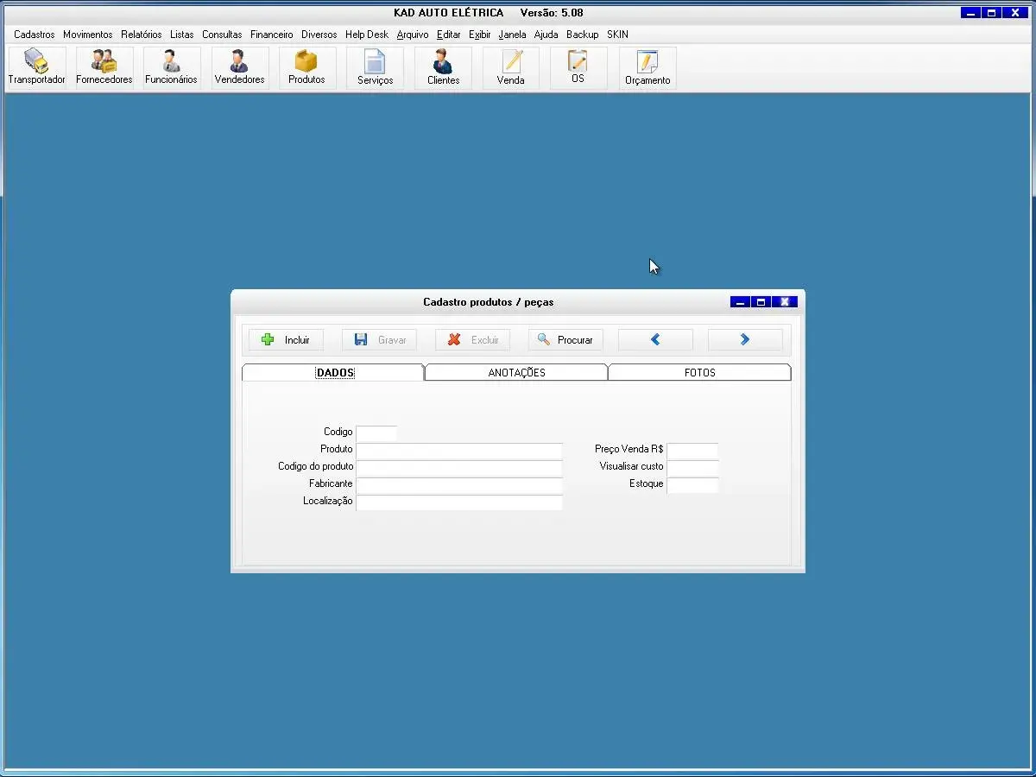
Task: Open the Vendedores toolbar icon
Action: [239, 67]
